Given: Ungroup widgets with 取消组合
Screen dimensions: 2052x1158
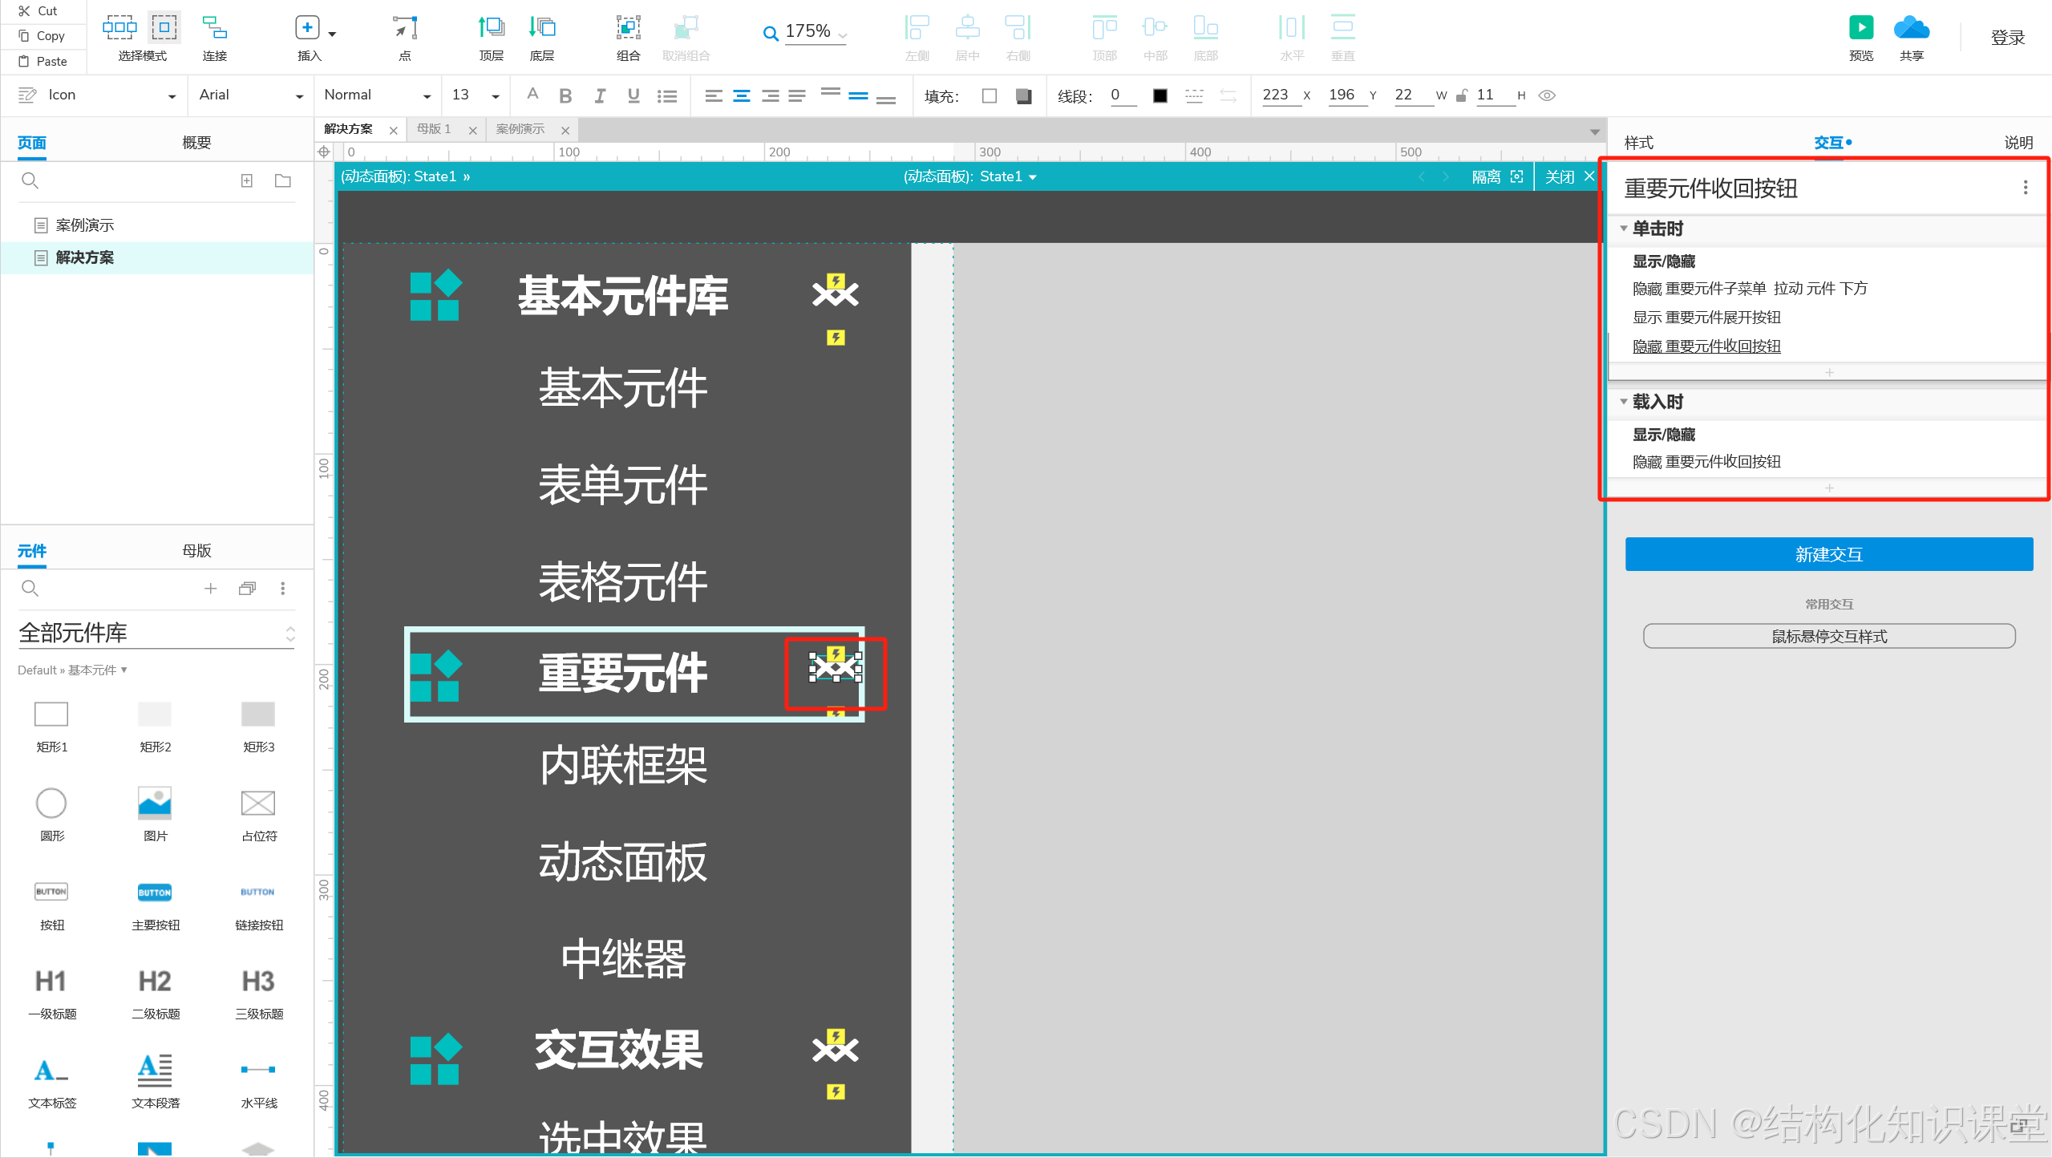Looking at the screenshot, I should tap(686, 38).
